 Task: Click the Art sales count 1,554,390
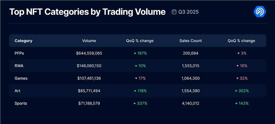[x=191, y=91]
